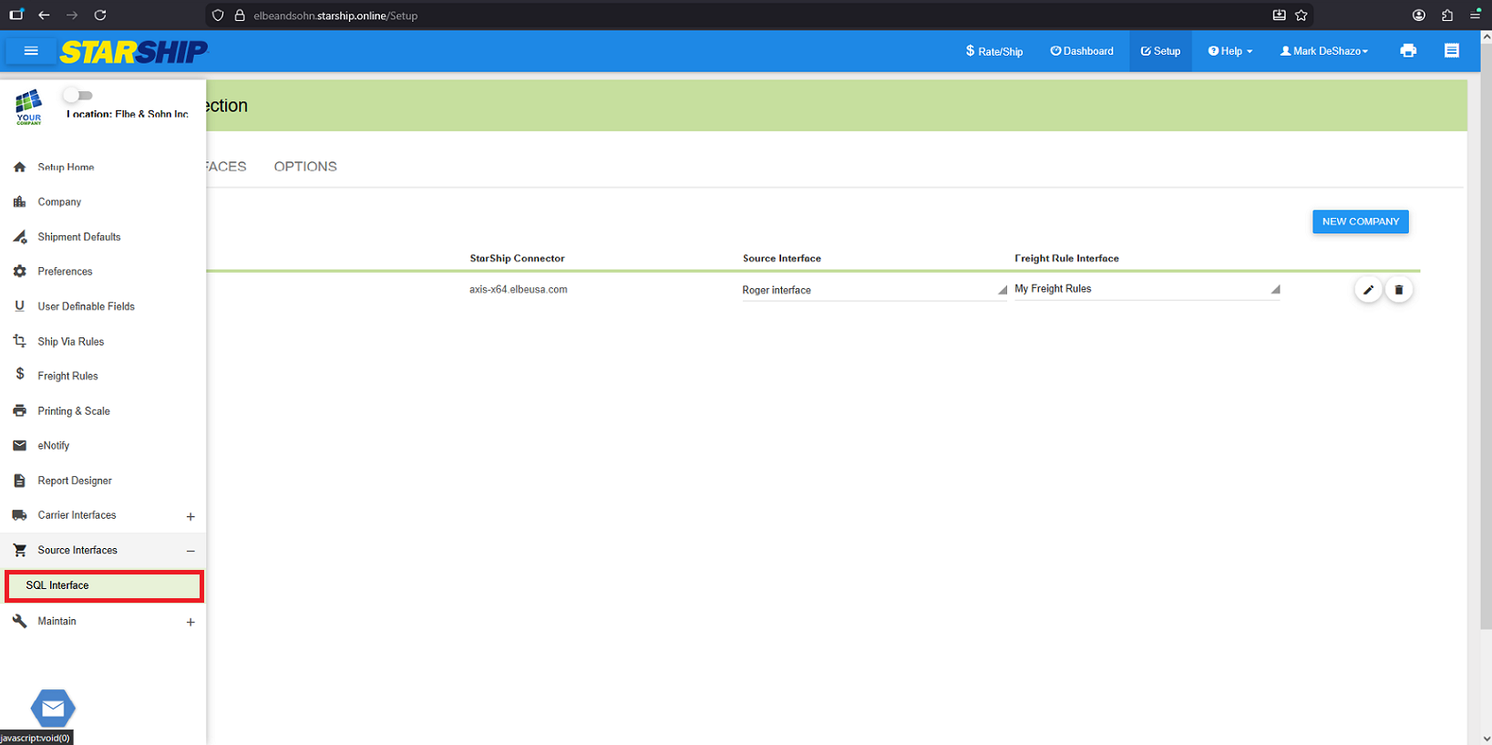This screenshot has width=1492, height=745.
Task: Collapse the Source Interfaces sidebar section
Action: click(x=190, y=551)
